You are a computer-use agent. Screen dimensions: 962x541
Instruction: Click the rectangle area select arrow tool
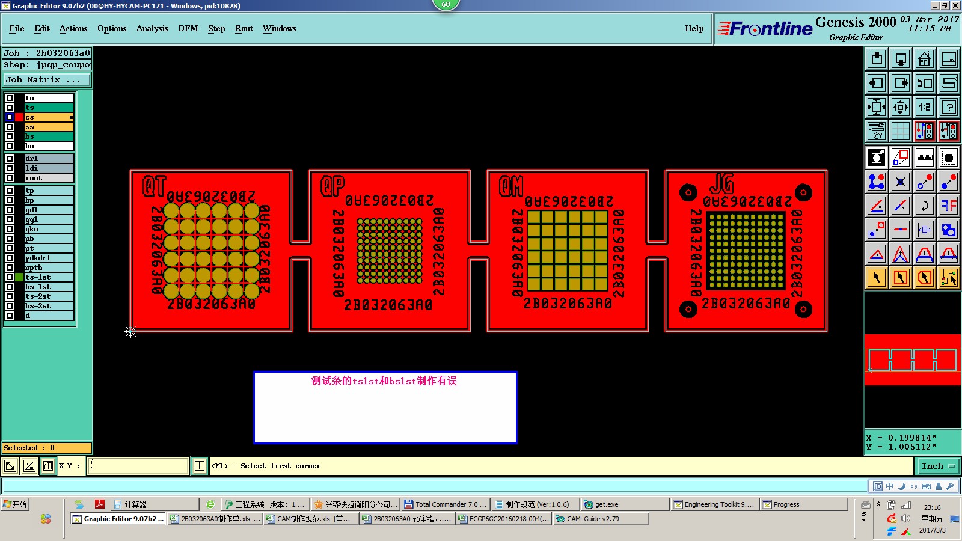pyautogui.click(x=901, y=278)
